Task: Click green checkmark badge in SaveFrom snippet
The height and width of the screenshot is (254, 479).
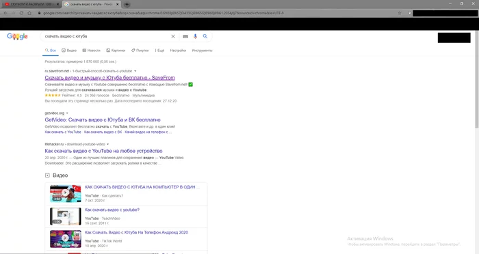Action: point(191,85)
